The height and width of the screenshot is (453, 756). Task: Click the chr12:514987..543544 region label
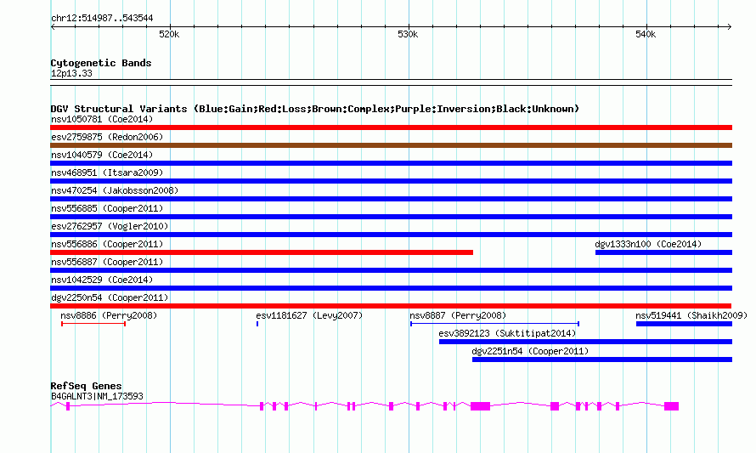click(102, 19)
